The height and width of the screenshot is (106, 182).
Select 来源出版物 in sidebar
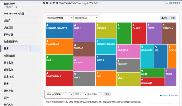(x=20, y=56)
